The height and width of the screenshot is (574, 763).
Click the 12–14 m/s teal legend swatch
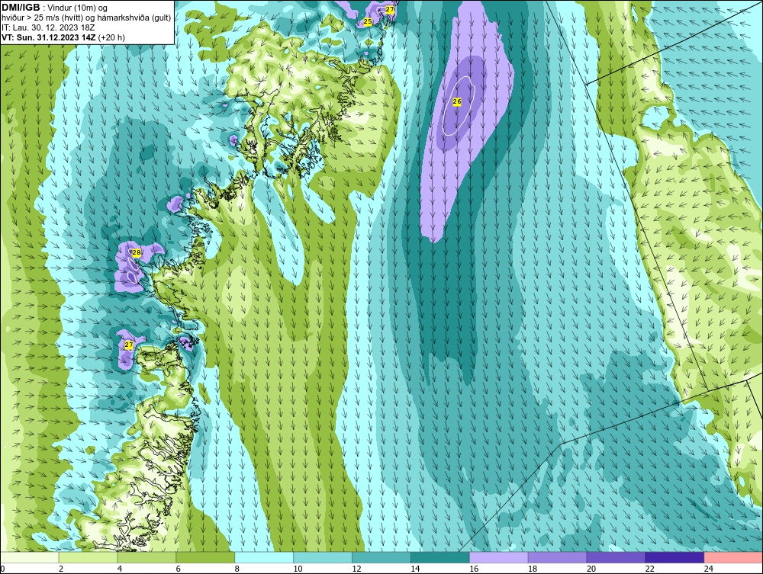pyautogui.click(x=381, y=557)
